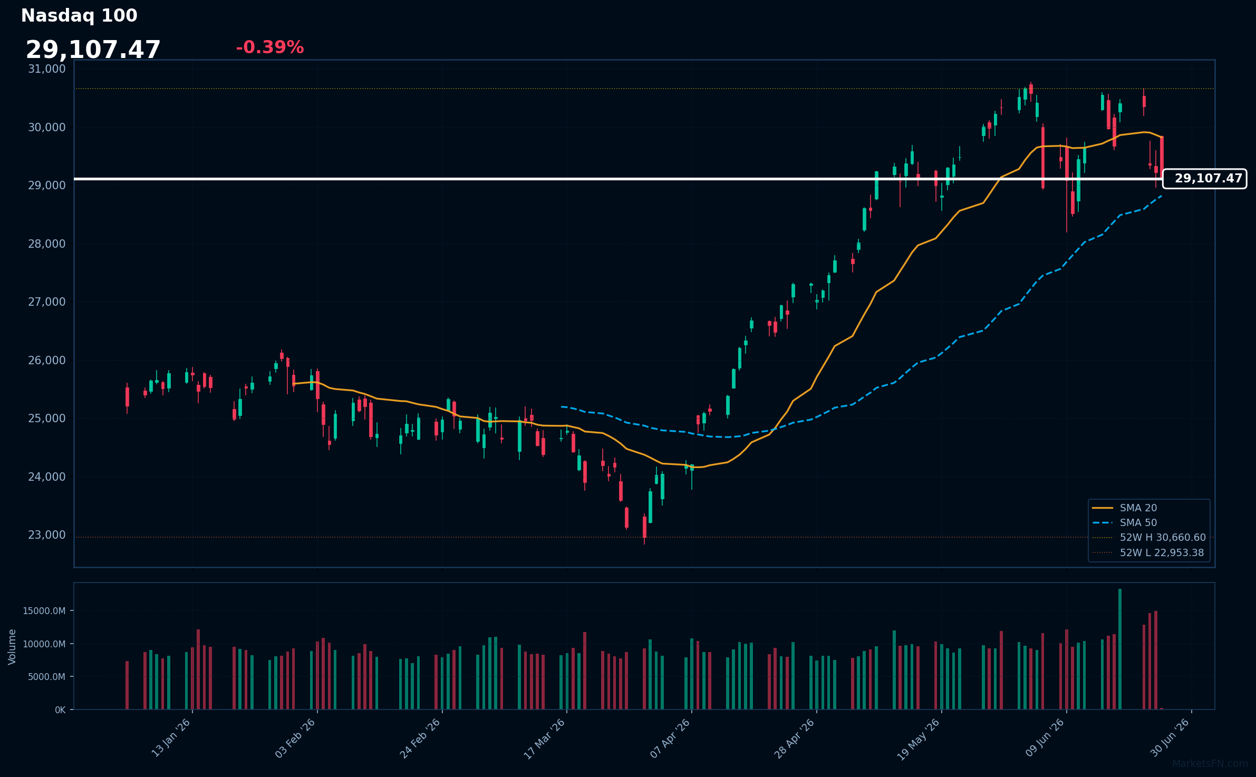Click the 27,000 y-axis label
The image size is (1256, 777).
[47, 302]
